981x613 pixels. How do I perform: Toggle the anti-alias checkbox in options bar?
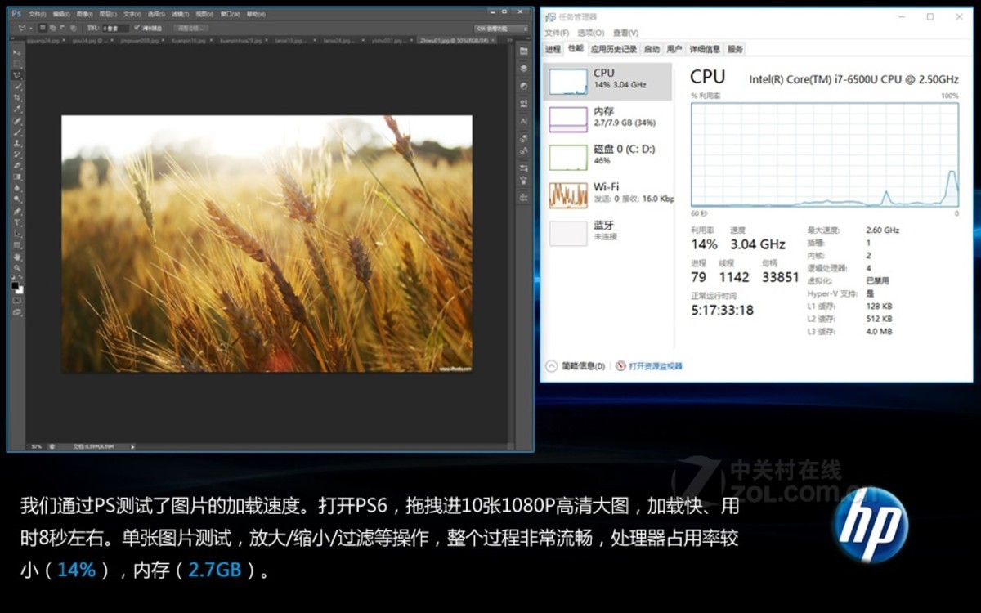click(x=137, y=28)
